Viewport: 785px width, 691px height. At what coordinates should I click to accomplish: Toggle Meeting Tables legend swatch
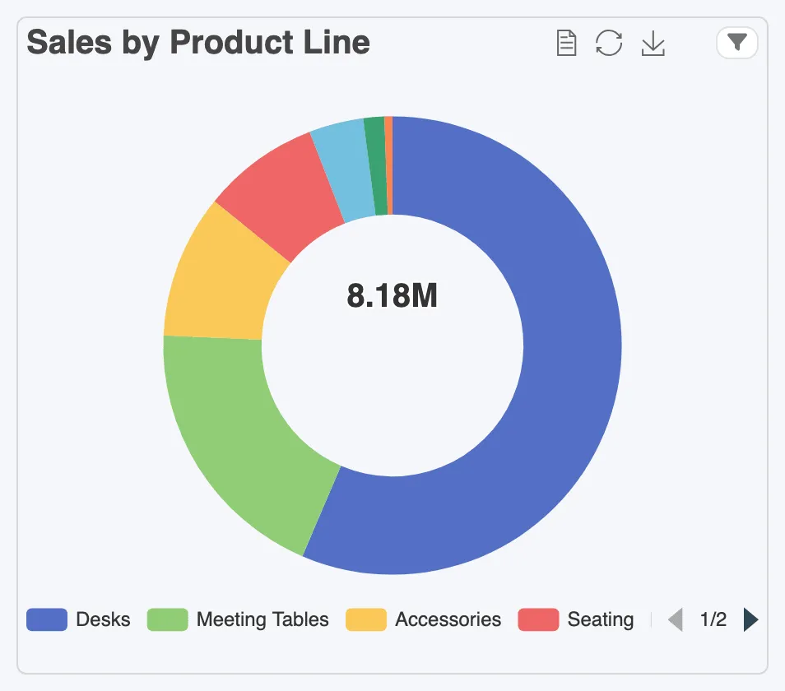coord(167,619)
